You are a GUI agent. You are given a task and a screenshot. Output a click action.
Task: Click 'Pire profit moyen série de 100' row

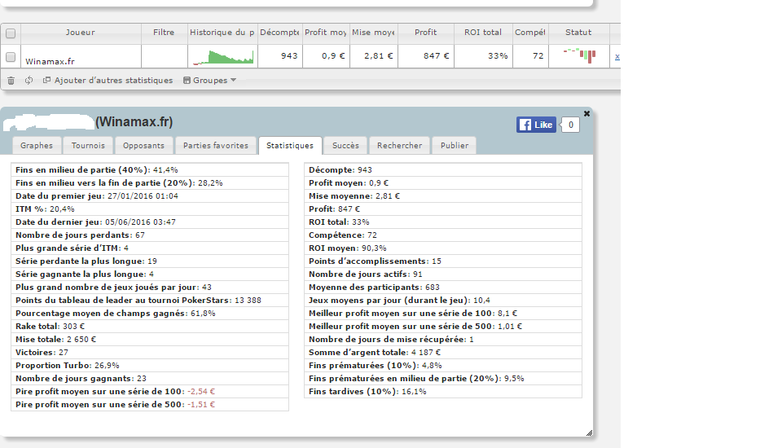coord(150,391)
